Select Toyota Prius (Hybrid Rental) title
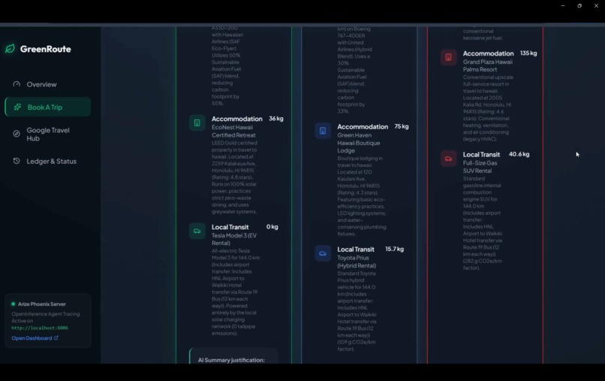605x381 pixels. click(x=357, y=262)
